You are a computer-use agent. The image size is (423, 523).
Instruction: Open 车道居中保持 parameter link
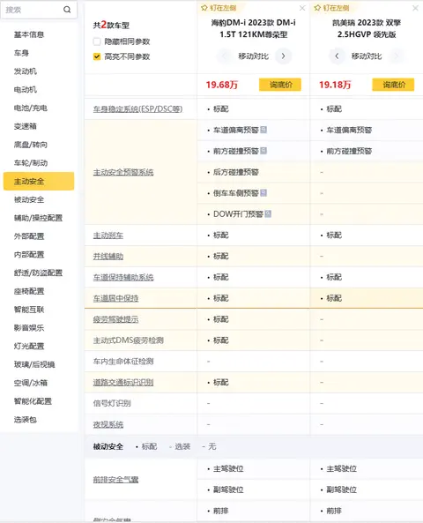coord(115,298)
